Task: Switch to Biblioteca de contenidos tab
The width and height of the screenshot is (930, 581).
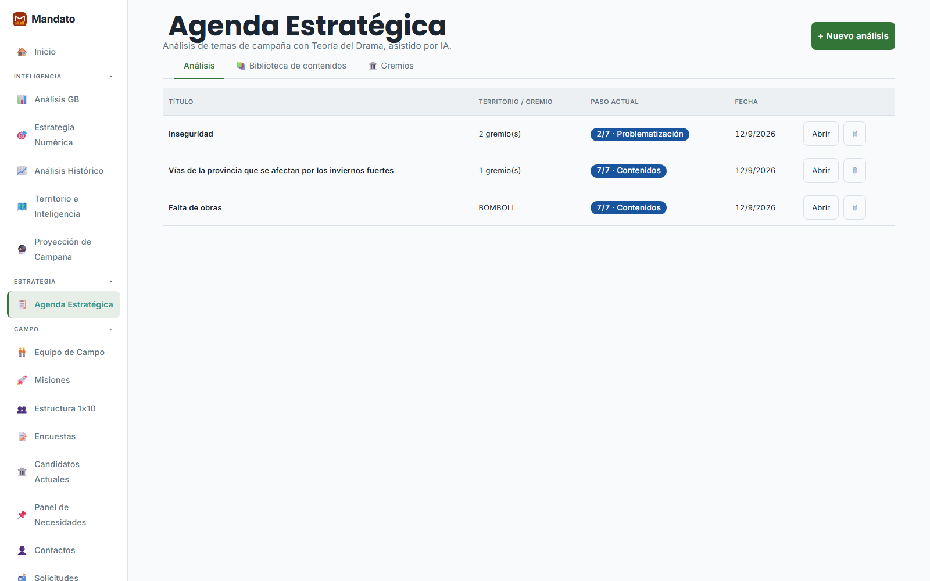Action: 292,66
